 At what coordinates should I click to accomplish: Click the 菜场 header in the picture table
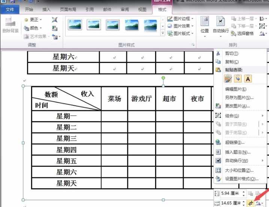(x=114, y=99)
